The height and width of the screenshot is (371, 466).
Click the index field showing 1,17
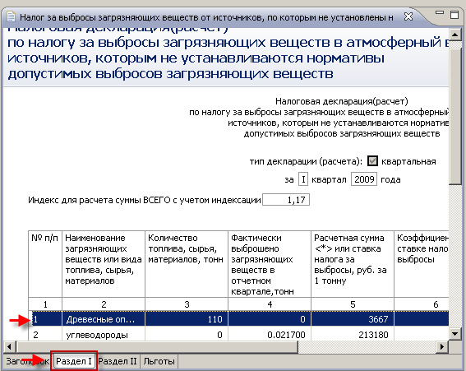click(x=286, y=200)
